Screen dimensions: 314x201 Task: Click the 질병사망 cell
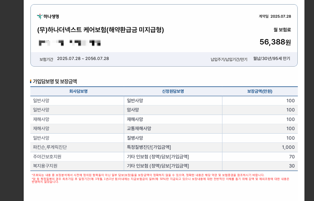pos(135,138)
